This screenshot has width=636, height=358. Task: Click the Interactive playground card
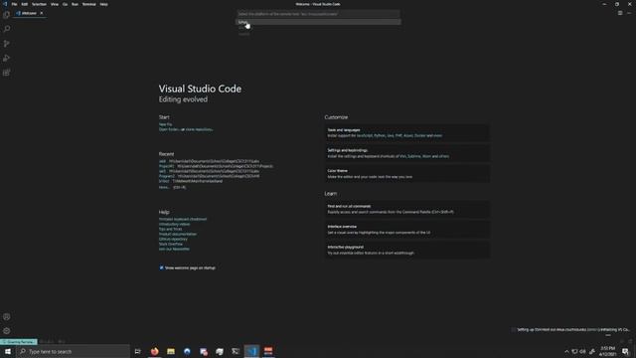click(406, 250)
